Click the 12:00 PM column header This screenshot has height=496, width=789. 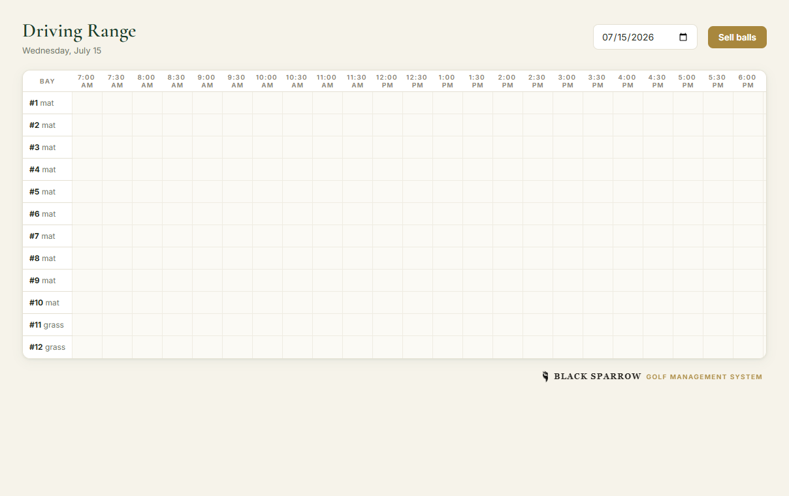(388, 81)
